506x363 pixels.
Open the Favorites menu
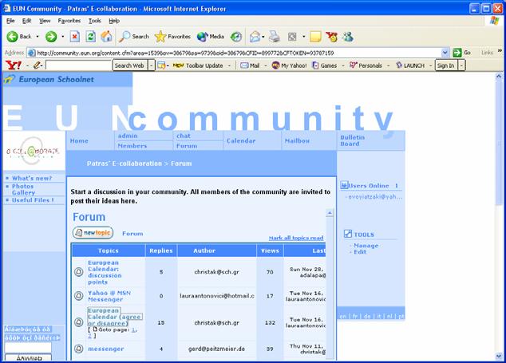coord(69,21)
